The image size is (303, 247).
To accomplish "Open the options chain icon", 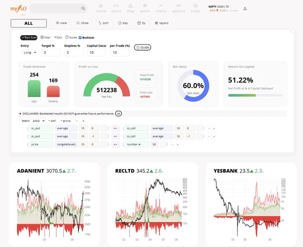I will click(x=178, y=6).
